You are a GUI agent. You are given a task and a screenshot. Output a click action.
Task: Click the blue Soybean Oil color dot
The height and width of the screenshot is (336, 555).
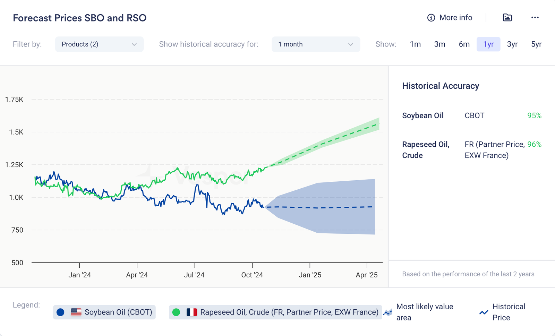[x=60, y=312]
